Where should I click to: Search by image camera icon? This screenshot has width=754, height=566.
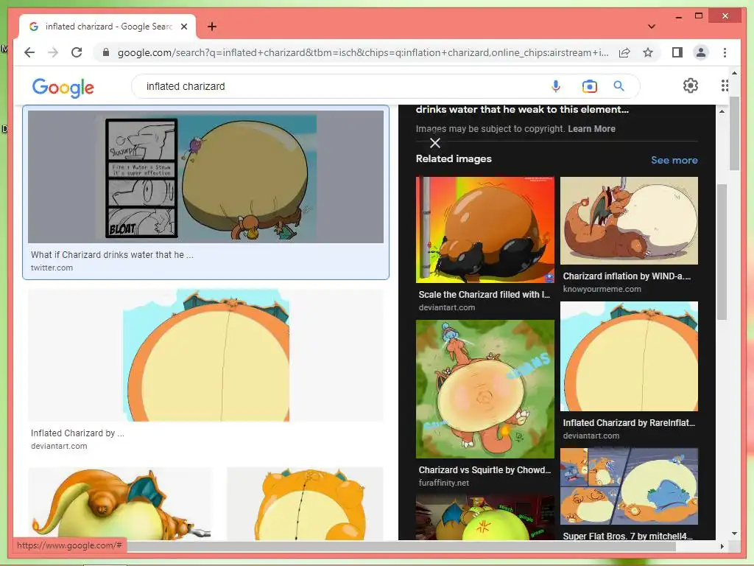589,86
